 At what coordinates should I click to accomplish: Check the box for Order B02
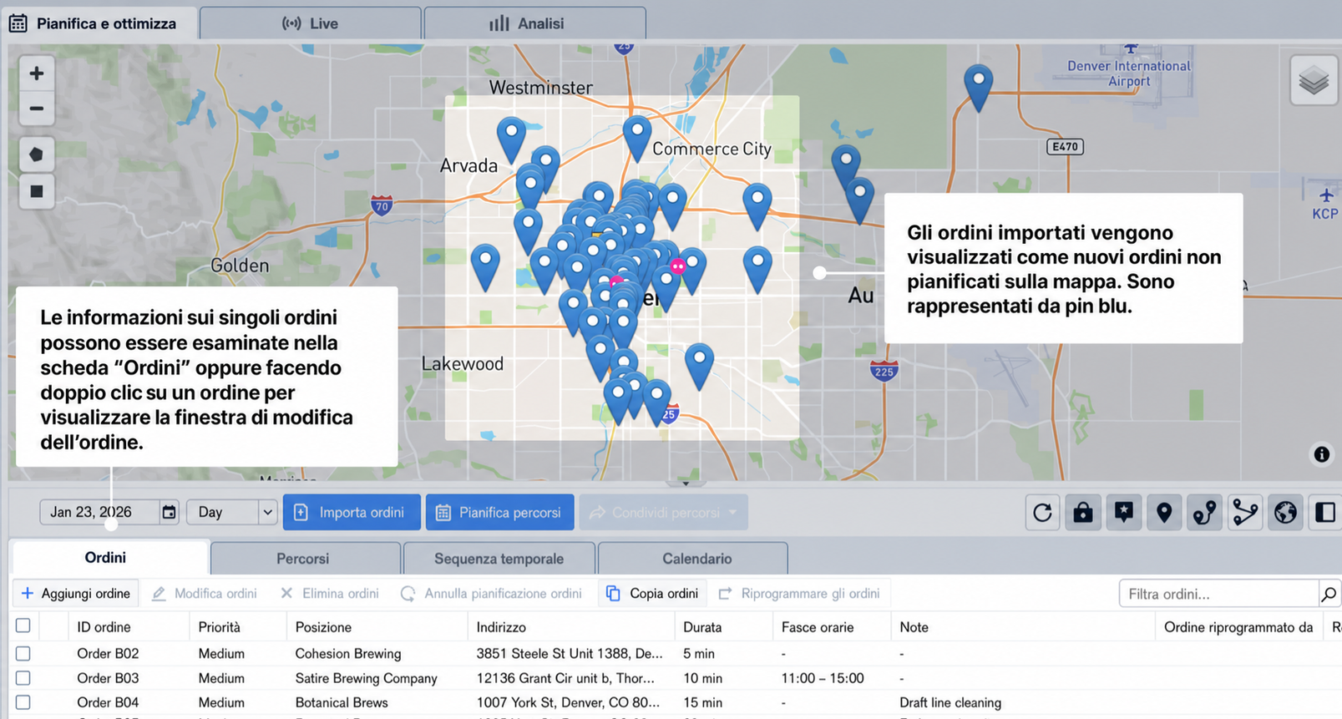[23, 653]
